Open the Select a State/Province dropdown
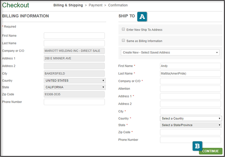This screenshot has height=157, width=225. (x=191, y=125)
